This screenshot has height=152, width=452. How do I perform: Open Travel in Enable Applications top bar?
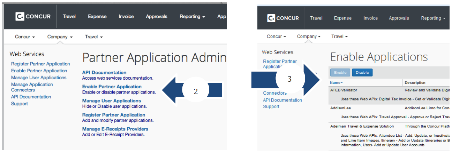(x=316, y=18)
